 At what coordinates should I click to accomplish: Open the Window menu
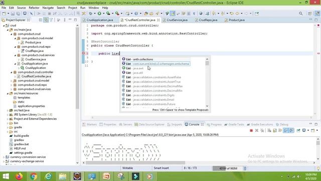94,8
